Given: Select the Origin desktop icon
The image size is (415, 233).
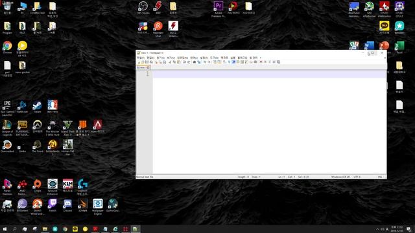Looking at the screenshot, I should point(38,186).
